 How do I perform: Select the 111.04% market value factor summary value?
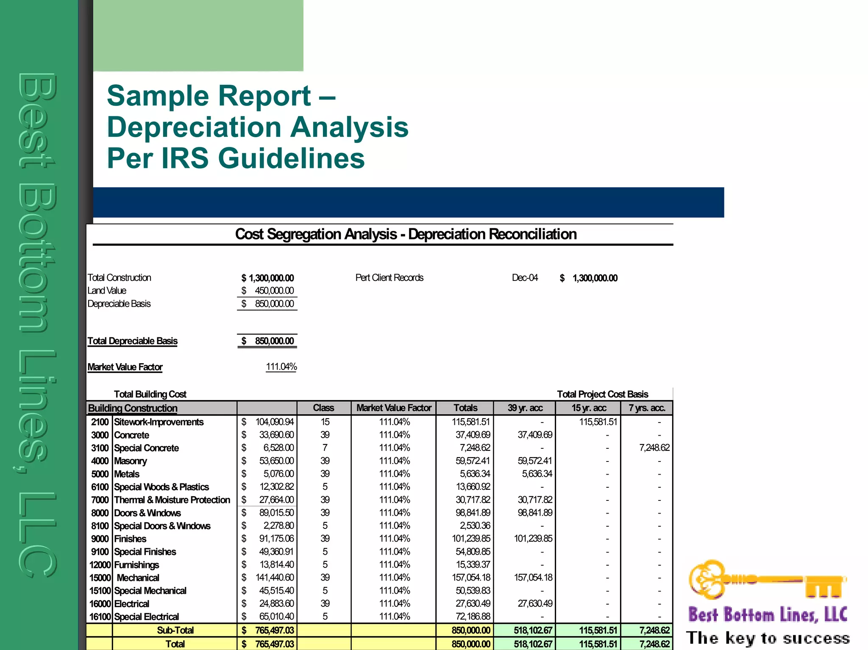click(x=281, y=367)
